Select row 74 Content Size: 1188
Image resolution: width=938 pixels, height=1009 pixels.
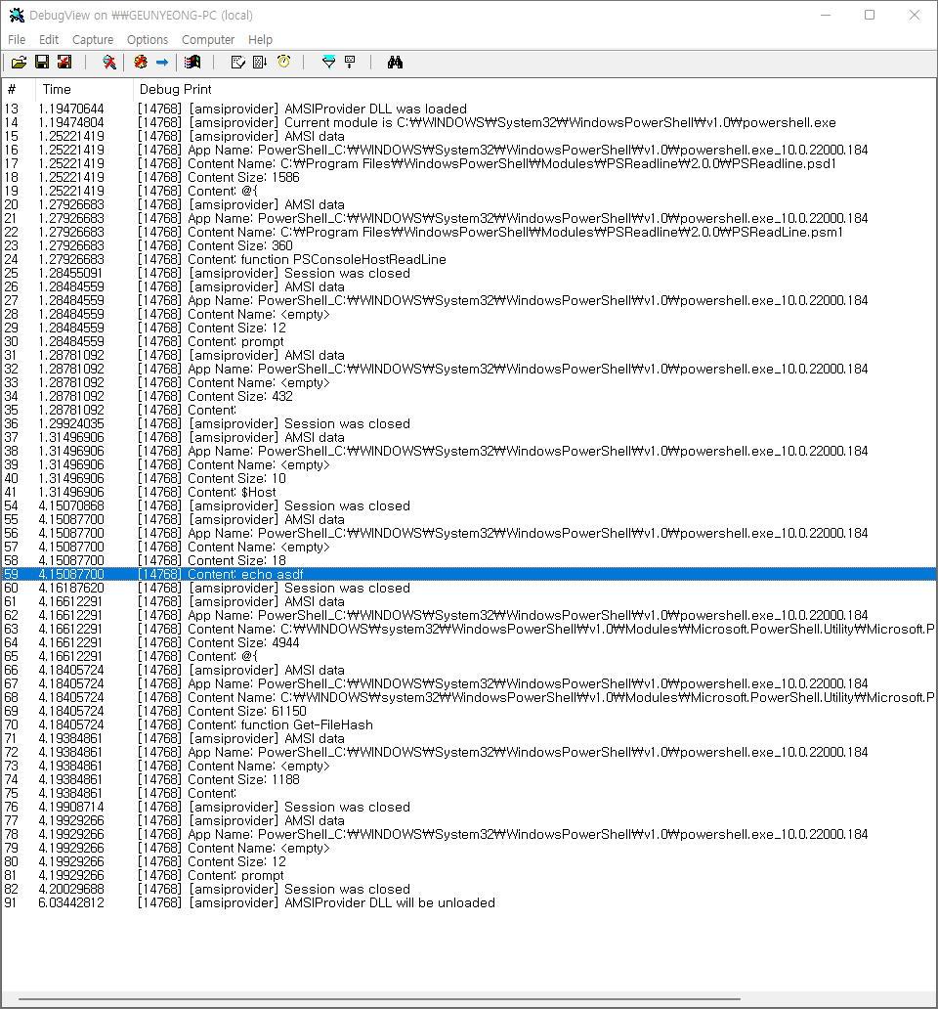pyautogui.click(x=469, y=779)
